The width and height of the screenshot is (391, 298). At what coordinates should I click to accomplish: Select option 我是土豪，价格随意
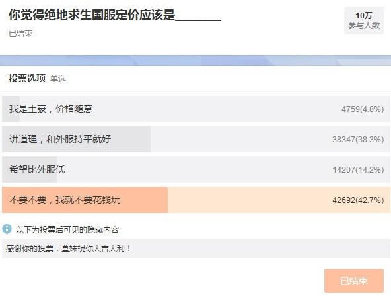pyautogui.click(x=196, y=109)
